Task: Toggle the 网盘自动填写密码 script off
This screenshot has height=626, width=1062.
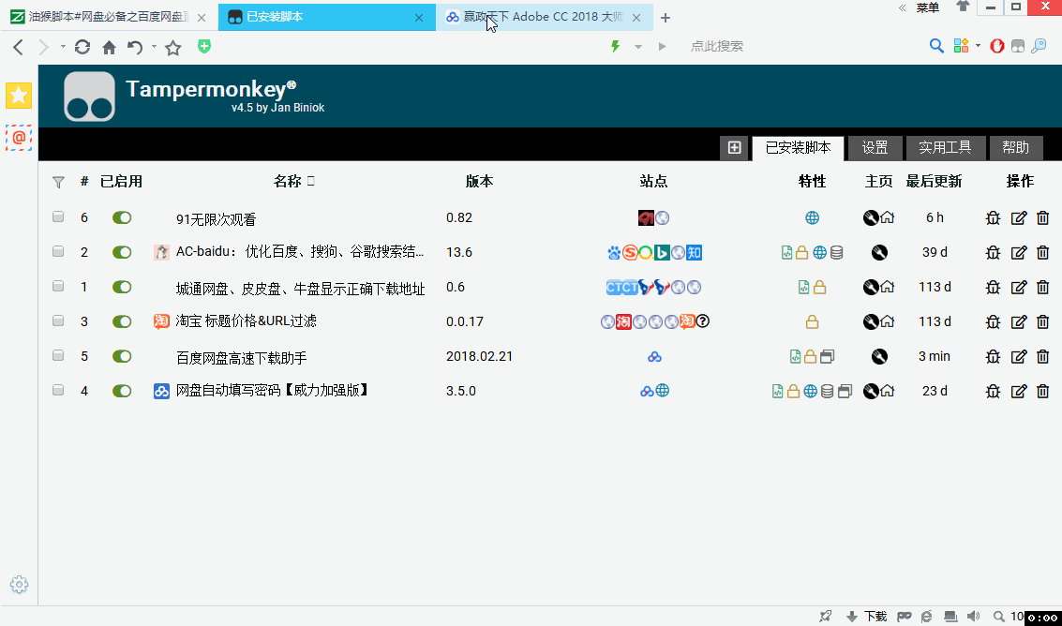Action: 122,391
